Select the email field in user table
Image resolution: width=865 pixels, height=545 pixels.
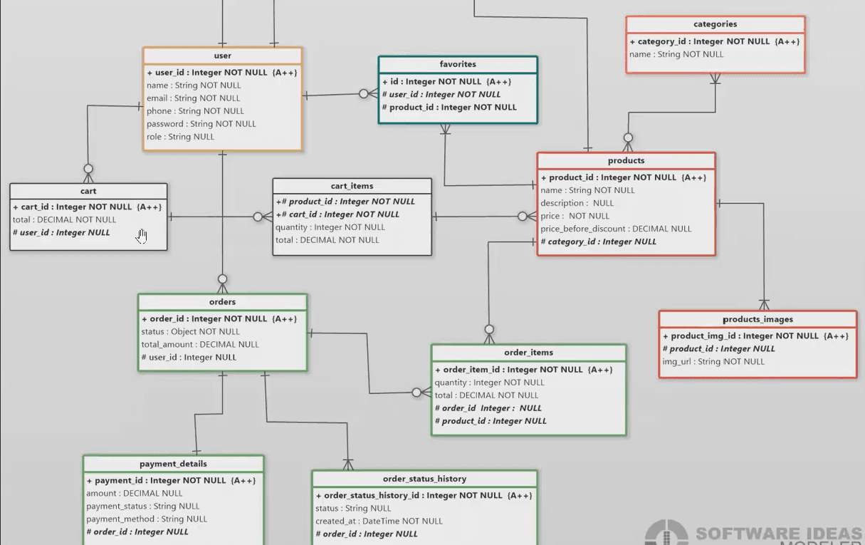pyautogui.click(x=194, y=98)
